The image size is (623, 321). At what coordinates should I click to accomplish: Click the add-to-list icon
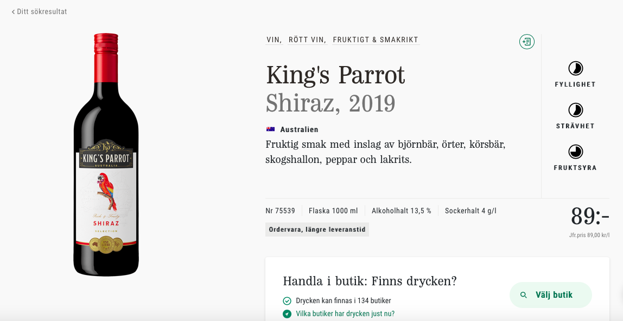[526, 42]
